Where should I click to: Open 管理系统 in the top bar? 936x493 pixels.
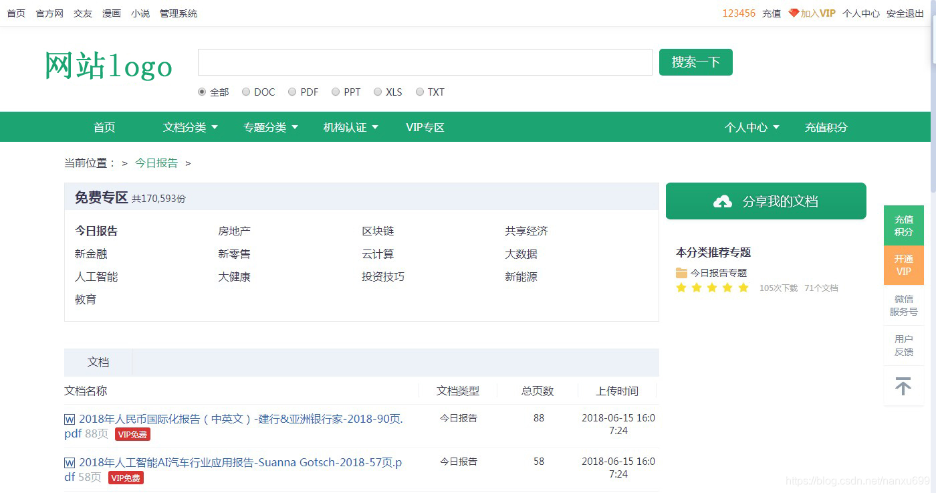coord(179,13)
